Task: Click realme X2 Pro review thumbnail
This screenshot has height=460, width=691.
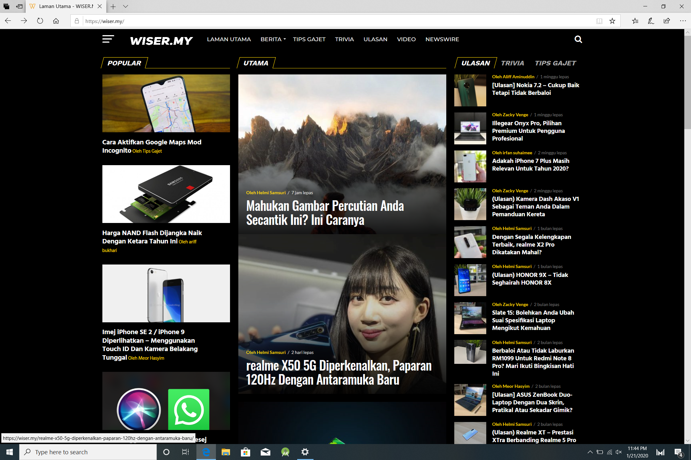Action: (470, 242)
